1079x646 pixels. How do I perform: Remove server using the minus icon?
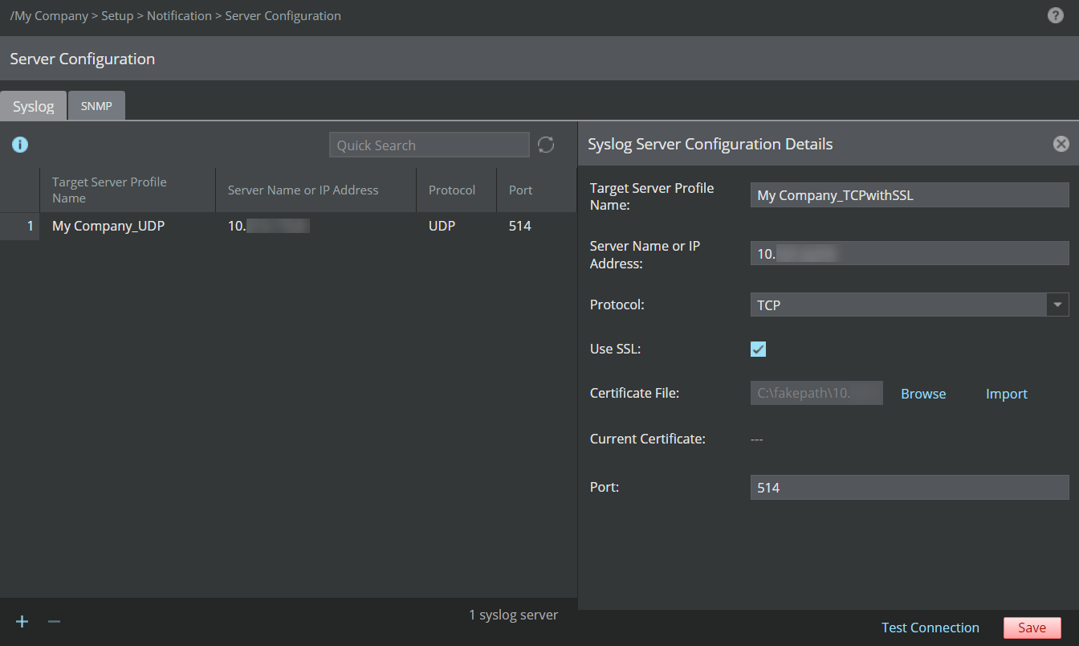54,621
